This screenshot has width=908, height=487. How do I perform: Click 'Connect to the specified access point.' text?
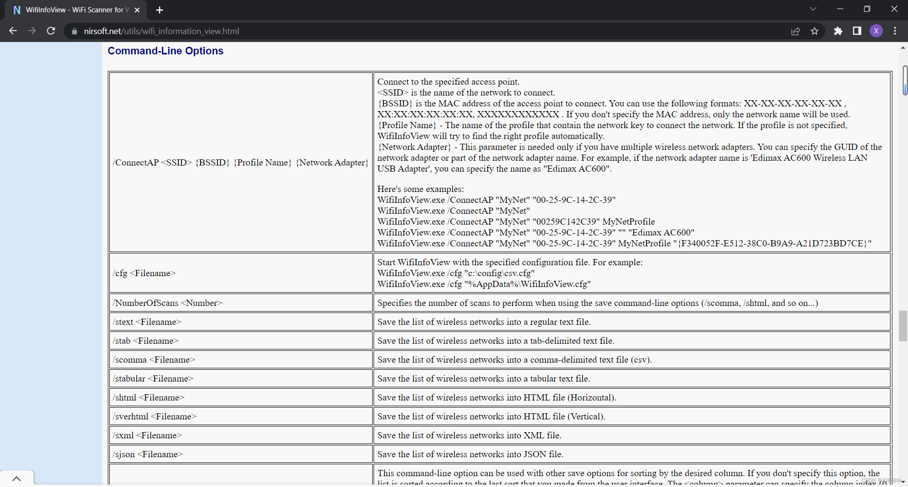(448, 81)
